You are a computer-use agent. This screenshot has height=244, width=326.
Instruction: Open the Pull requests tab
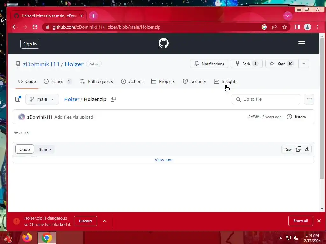click(96, 81)
